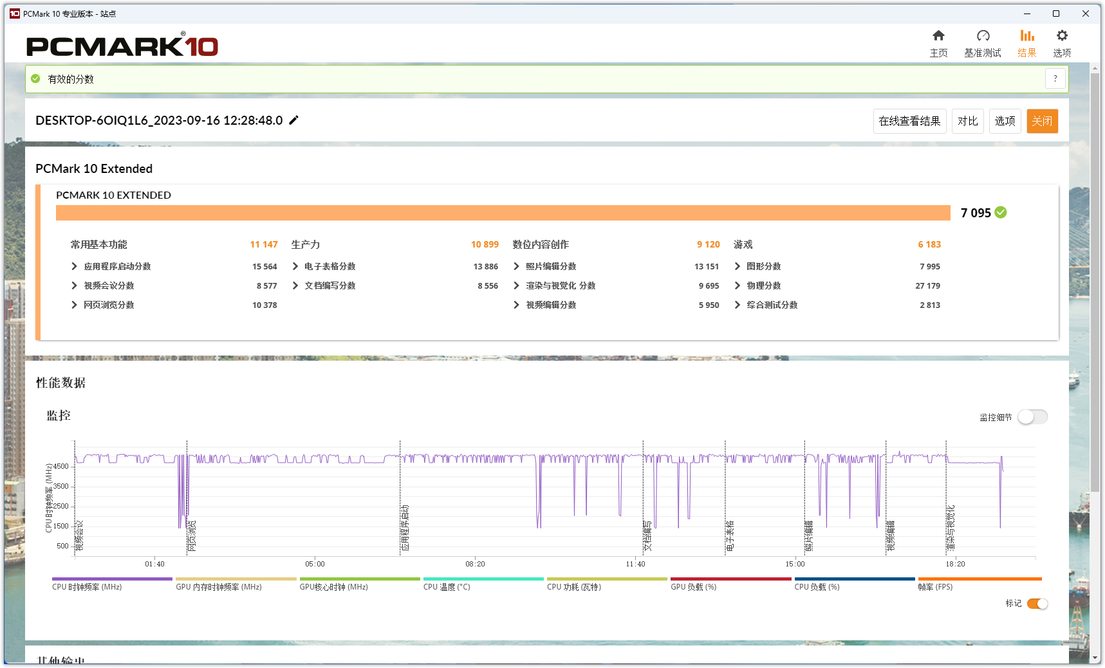Select the CPU 温度 (°C) legend swatch
Screen dimensions: 1105x668
tap(483, 579)
